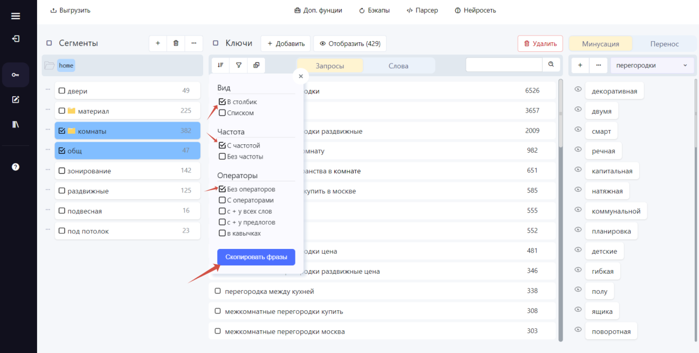Open the help question mark icon

pyautogui.click(x=15, y=166)
